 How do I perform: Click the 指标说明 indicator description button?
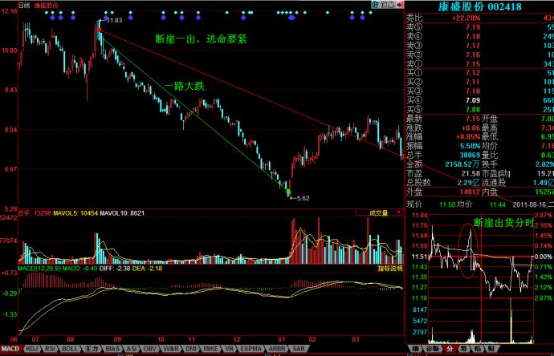(x=389, y=269)
